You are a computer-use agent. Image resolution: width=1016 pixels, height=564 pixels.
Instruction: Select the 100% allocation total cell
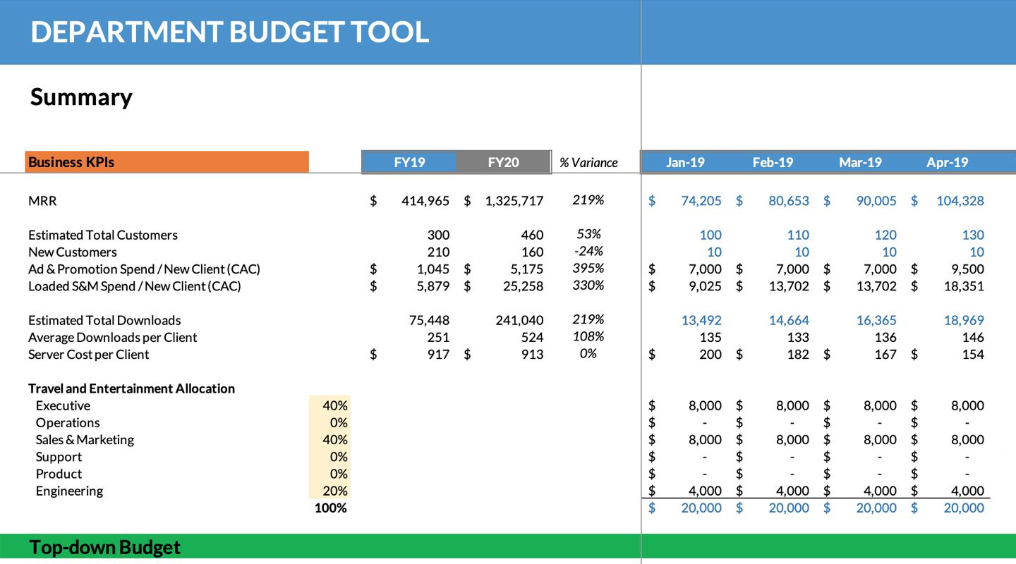coord(329,508)
